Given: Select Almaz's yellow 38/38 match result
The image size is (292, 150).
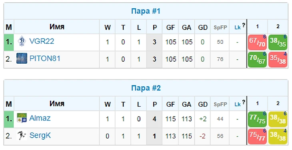Looking at the screenshot, I should pos(278,119).
